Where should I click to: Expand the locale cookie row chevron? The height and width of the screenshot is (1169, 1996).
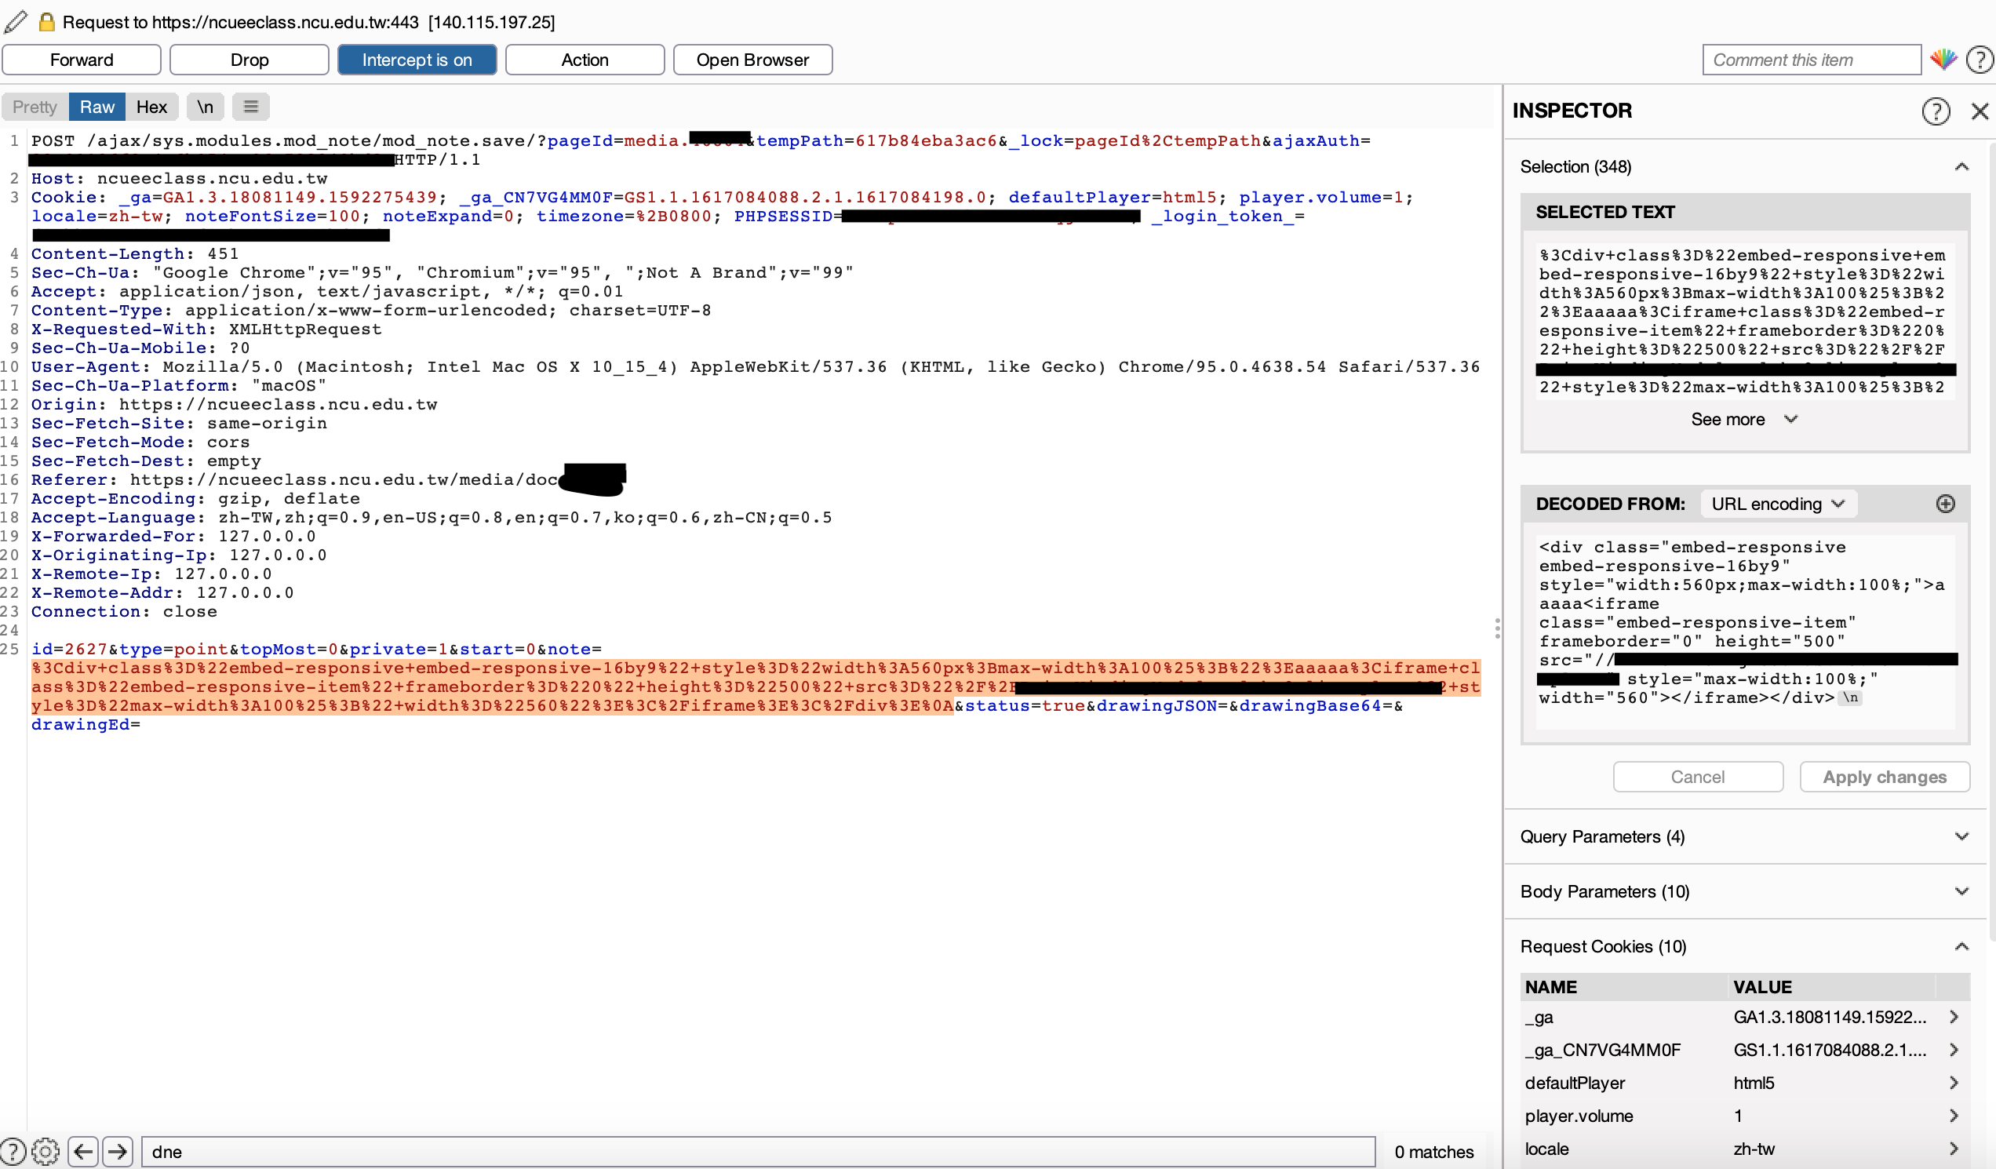1954,1149
